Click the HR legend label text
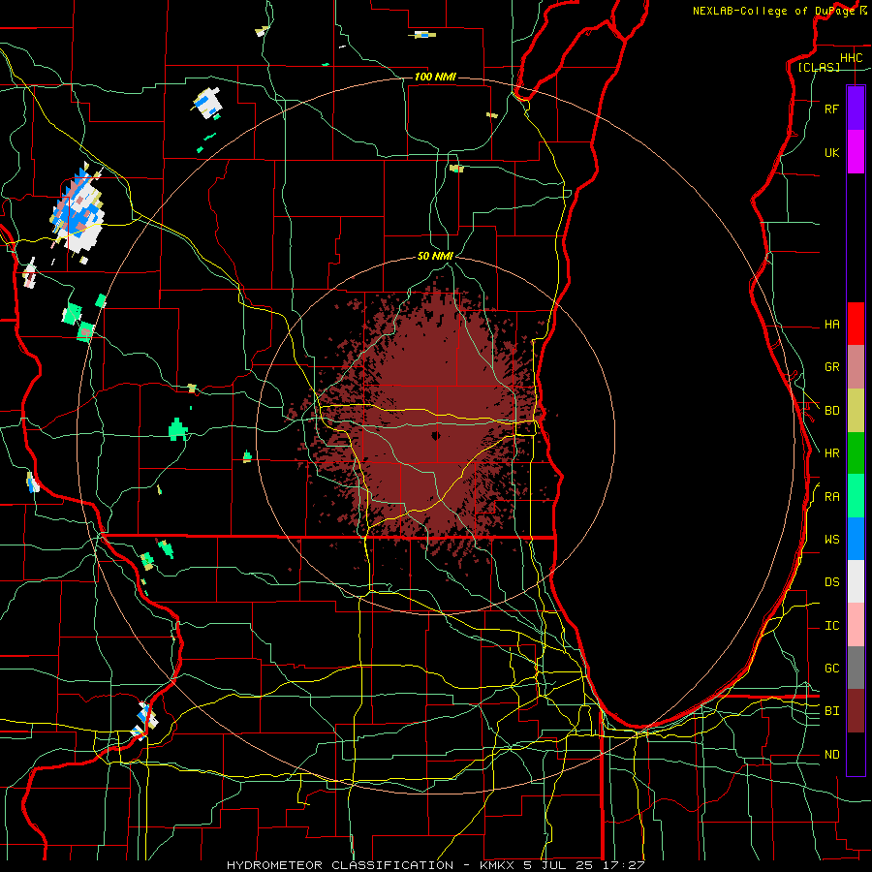The image size is (872, 872). click(x=831, y=453)
